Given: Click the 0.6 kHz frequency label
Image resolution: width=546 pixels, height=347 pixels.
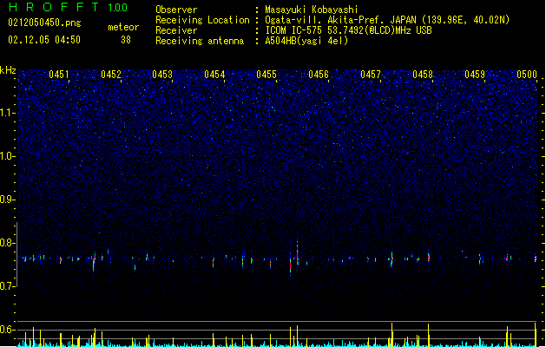Looking at the screenshot, I should pyautogui.click(x=8, y=330).
